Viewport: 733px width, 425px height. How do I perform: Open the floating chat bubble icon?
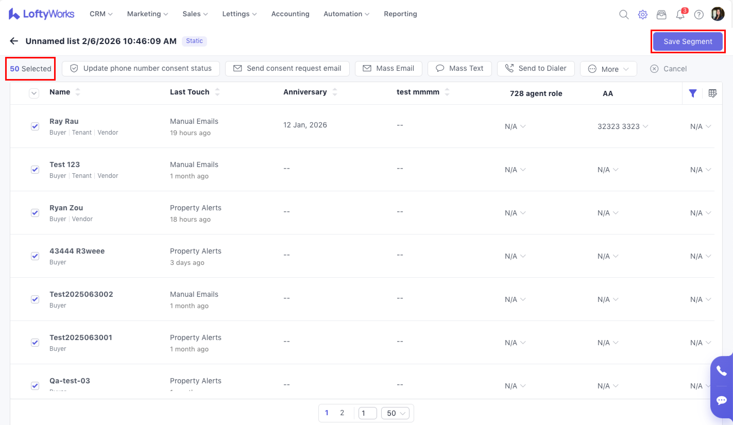[721, 401]
